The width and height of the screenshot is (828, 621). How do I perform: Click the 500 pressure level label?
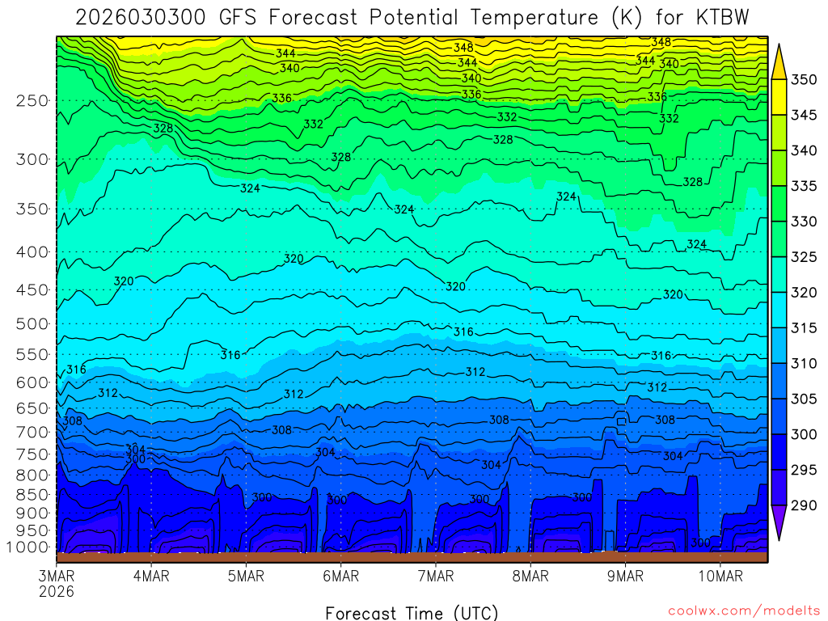tap(32, 323)
